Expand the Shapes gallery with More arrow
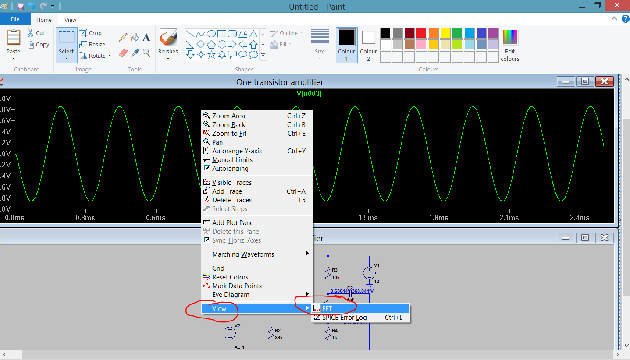Screen dimensions: 630x360 coord(263,55)
